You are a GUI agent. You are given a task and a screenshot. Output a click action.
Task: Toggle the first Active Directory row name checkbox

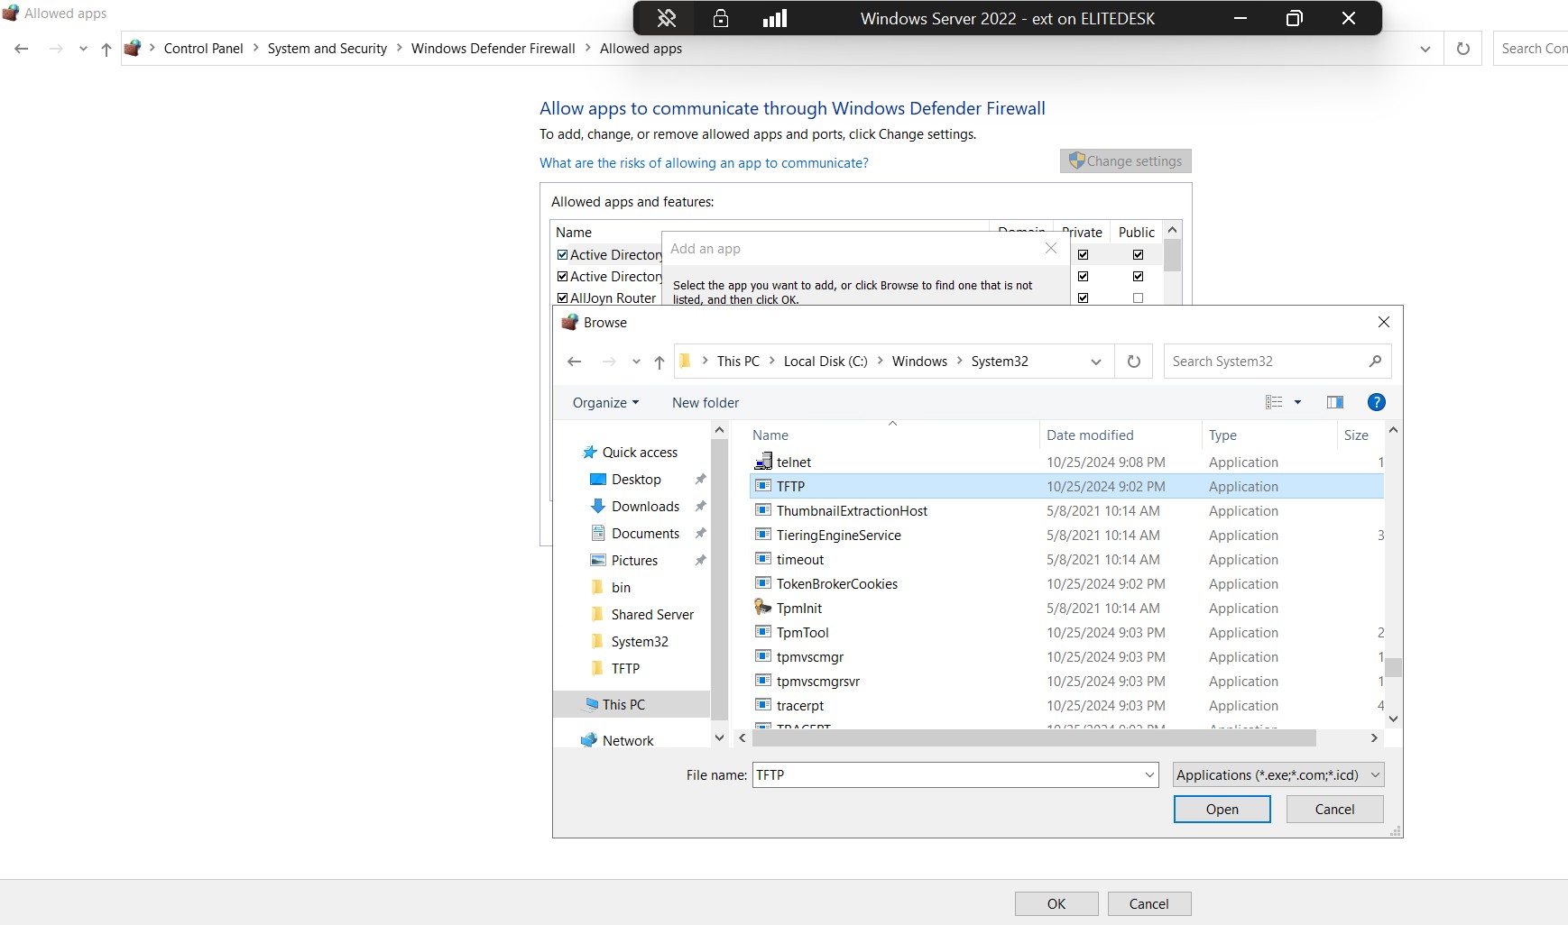(563, 255)
